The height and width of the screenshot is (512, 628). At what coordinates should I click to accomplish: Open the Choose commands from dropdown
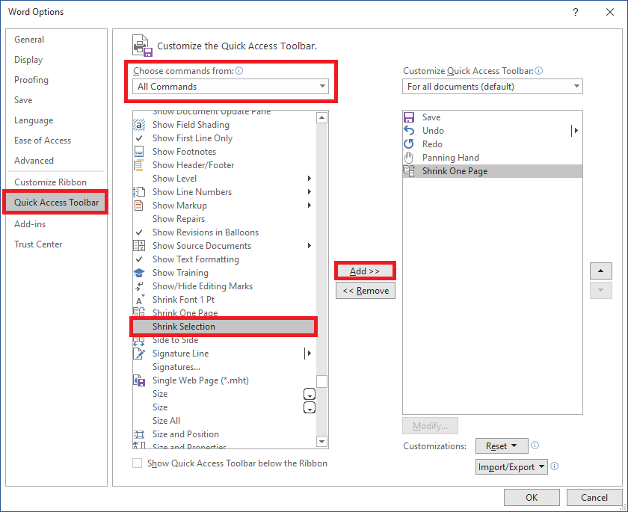(231, 87)
